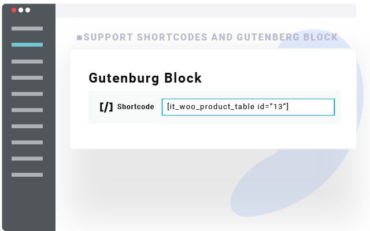The height and width of the screenshot is (231, 370).
Task: Choose the fifth sidebar menu item
Action: [x=27, y=93]
